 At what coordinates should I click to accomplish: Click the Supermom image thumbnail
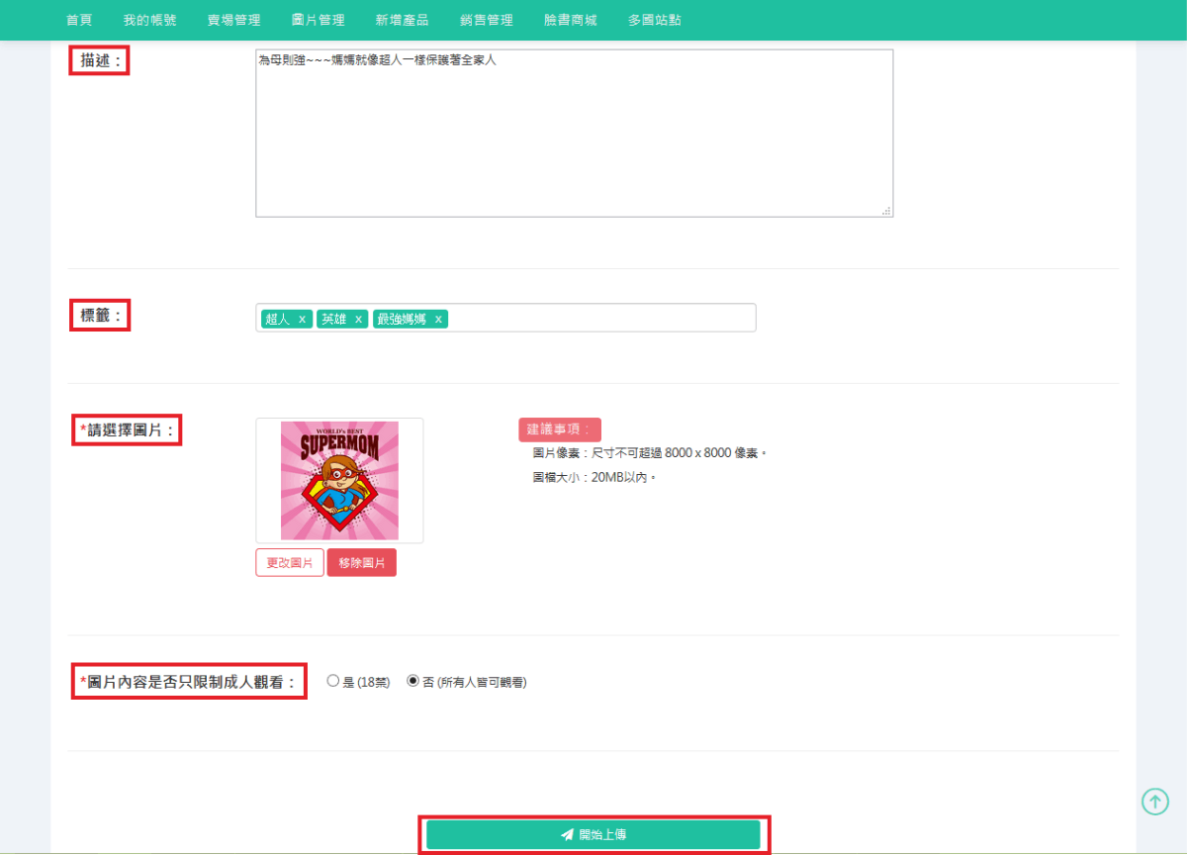pos(339,480)
